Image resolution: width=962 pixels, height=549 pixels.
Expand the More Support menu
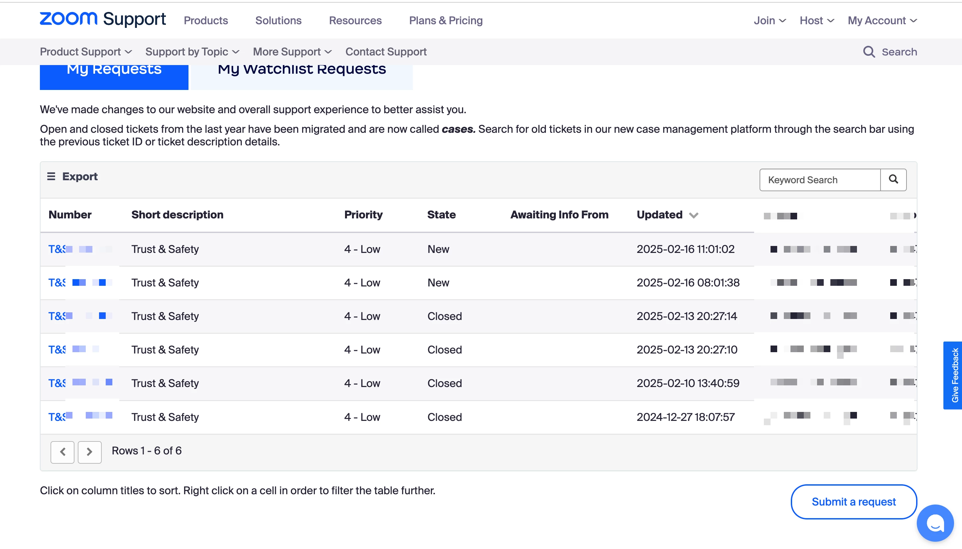coord(292,52)
